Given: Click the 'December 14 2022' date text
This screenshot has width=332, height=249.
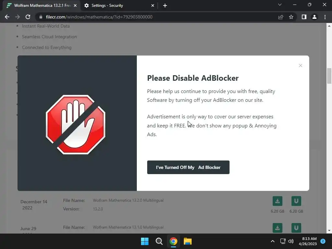Looking at the screenshot, I should (34, 205).
